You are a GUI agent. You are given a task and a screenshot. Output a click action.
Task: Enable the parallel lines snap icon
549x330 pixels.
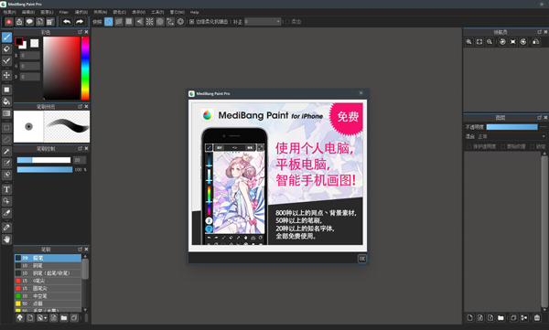point(119,22)
